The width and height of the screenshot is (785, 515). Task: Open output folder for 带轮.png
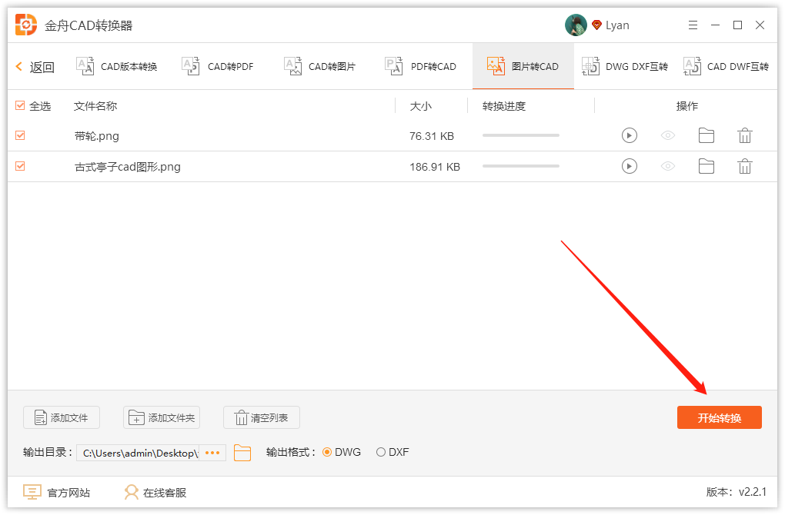tap(706, 135)
